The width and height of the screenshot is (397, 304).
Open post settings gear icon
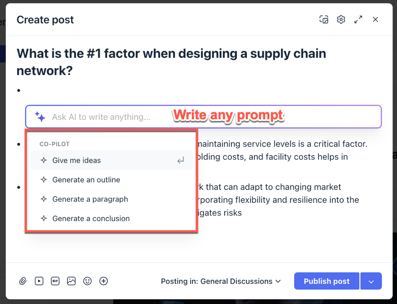click(341, 19)
